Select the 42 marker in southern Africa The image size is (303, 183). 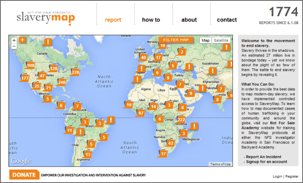170,143
